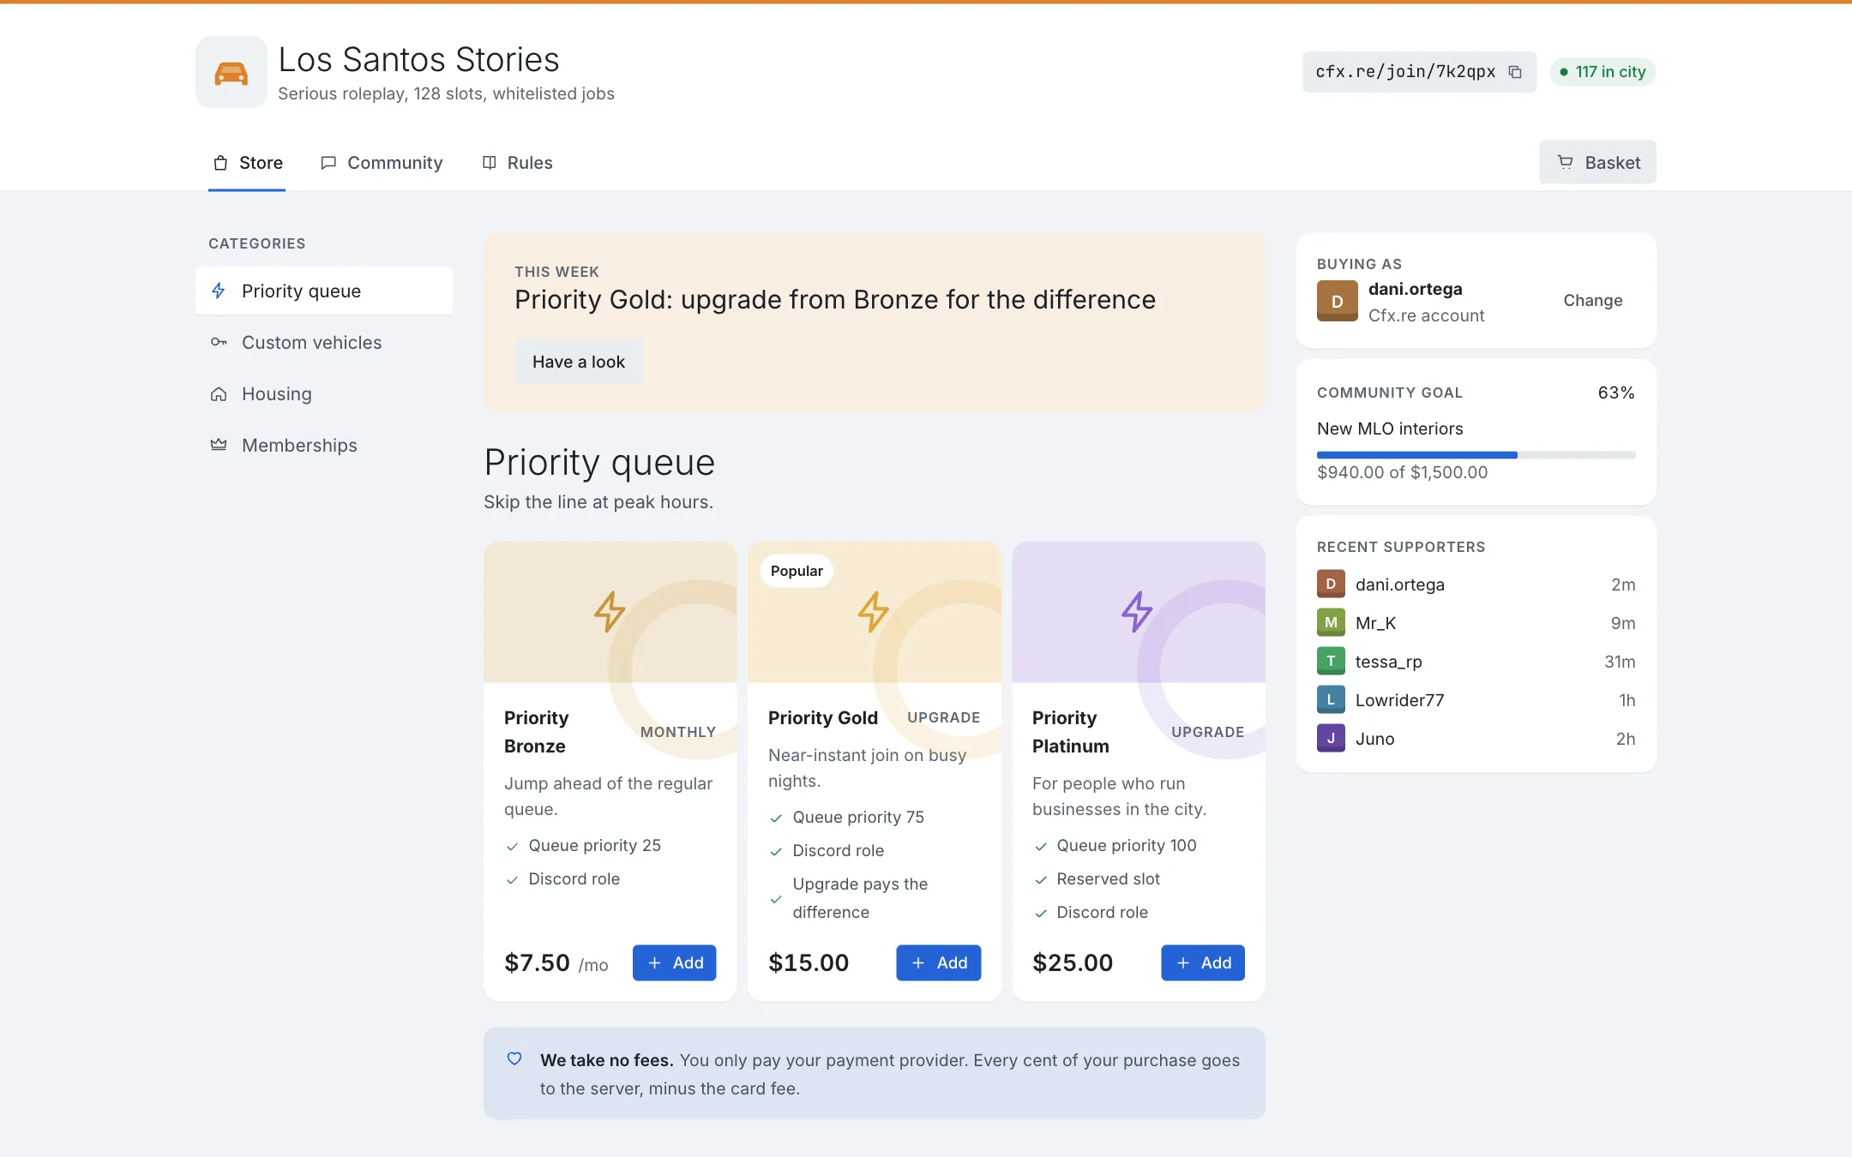Viewport: 1852px width, 1157px height.
Task: Click dani.ortega avatar in Buying As card
Action: (1338, 301)
